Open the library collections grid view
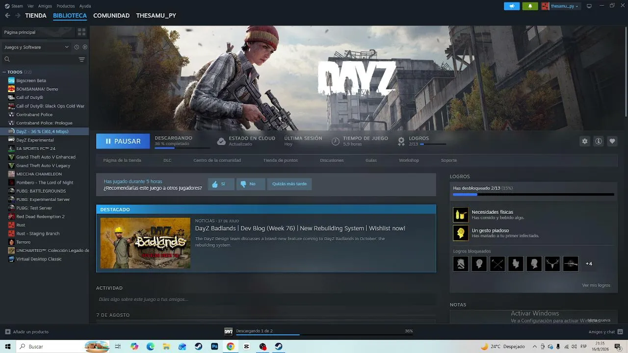 81,32
